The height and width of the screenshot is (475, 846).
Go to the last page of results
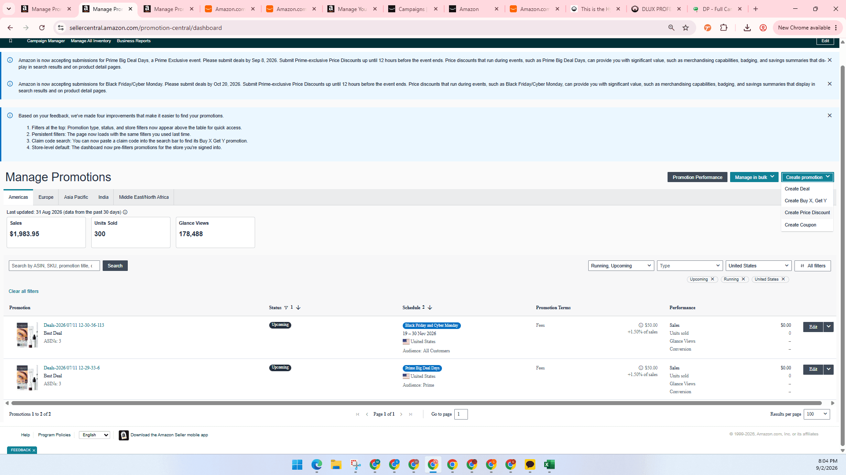point(411,414)
